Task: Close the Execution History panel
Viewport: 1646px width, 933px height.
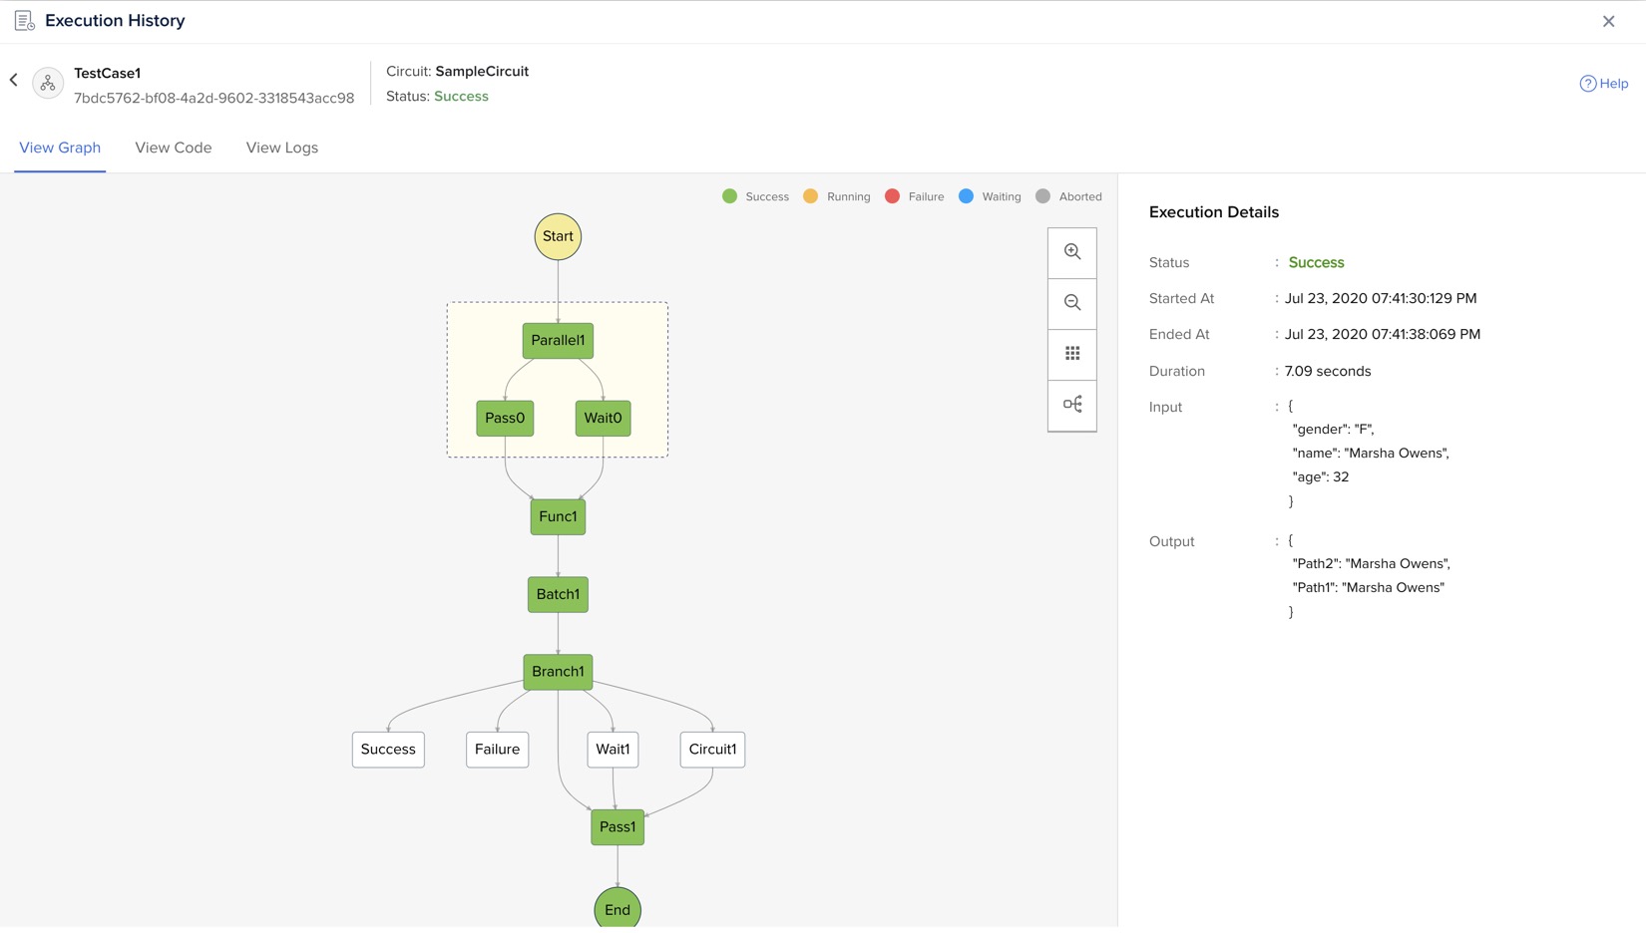Action: click(x=1608, y=21)
